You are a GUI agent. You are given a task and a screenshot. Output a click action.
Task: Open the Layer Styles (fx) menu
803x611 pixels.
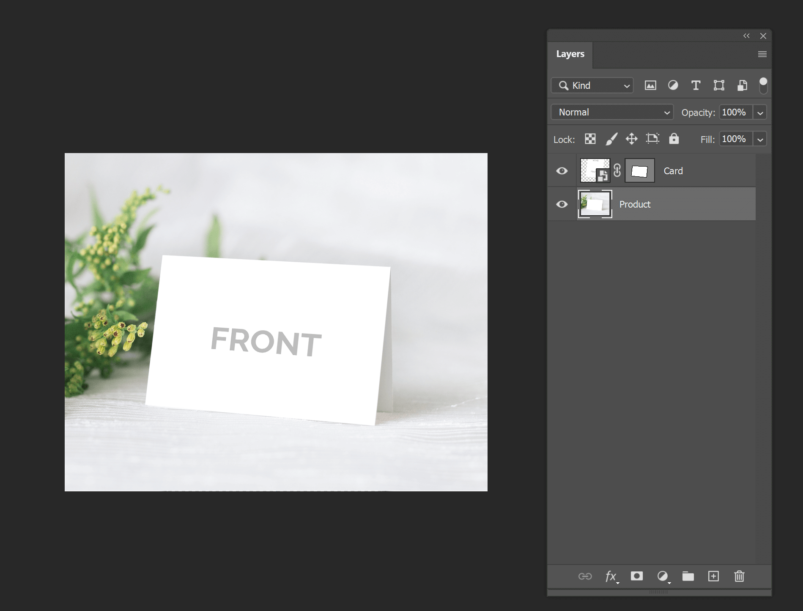pos(611,576)
